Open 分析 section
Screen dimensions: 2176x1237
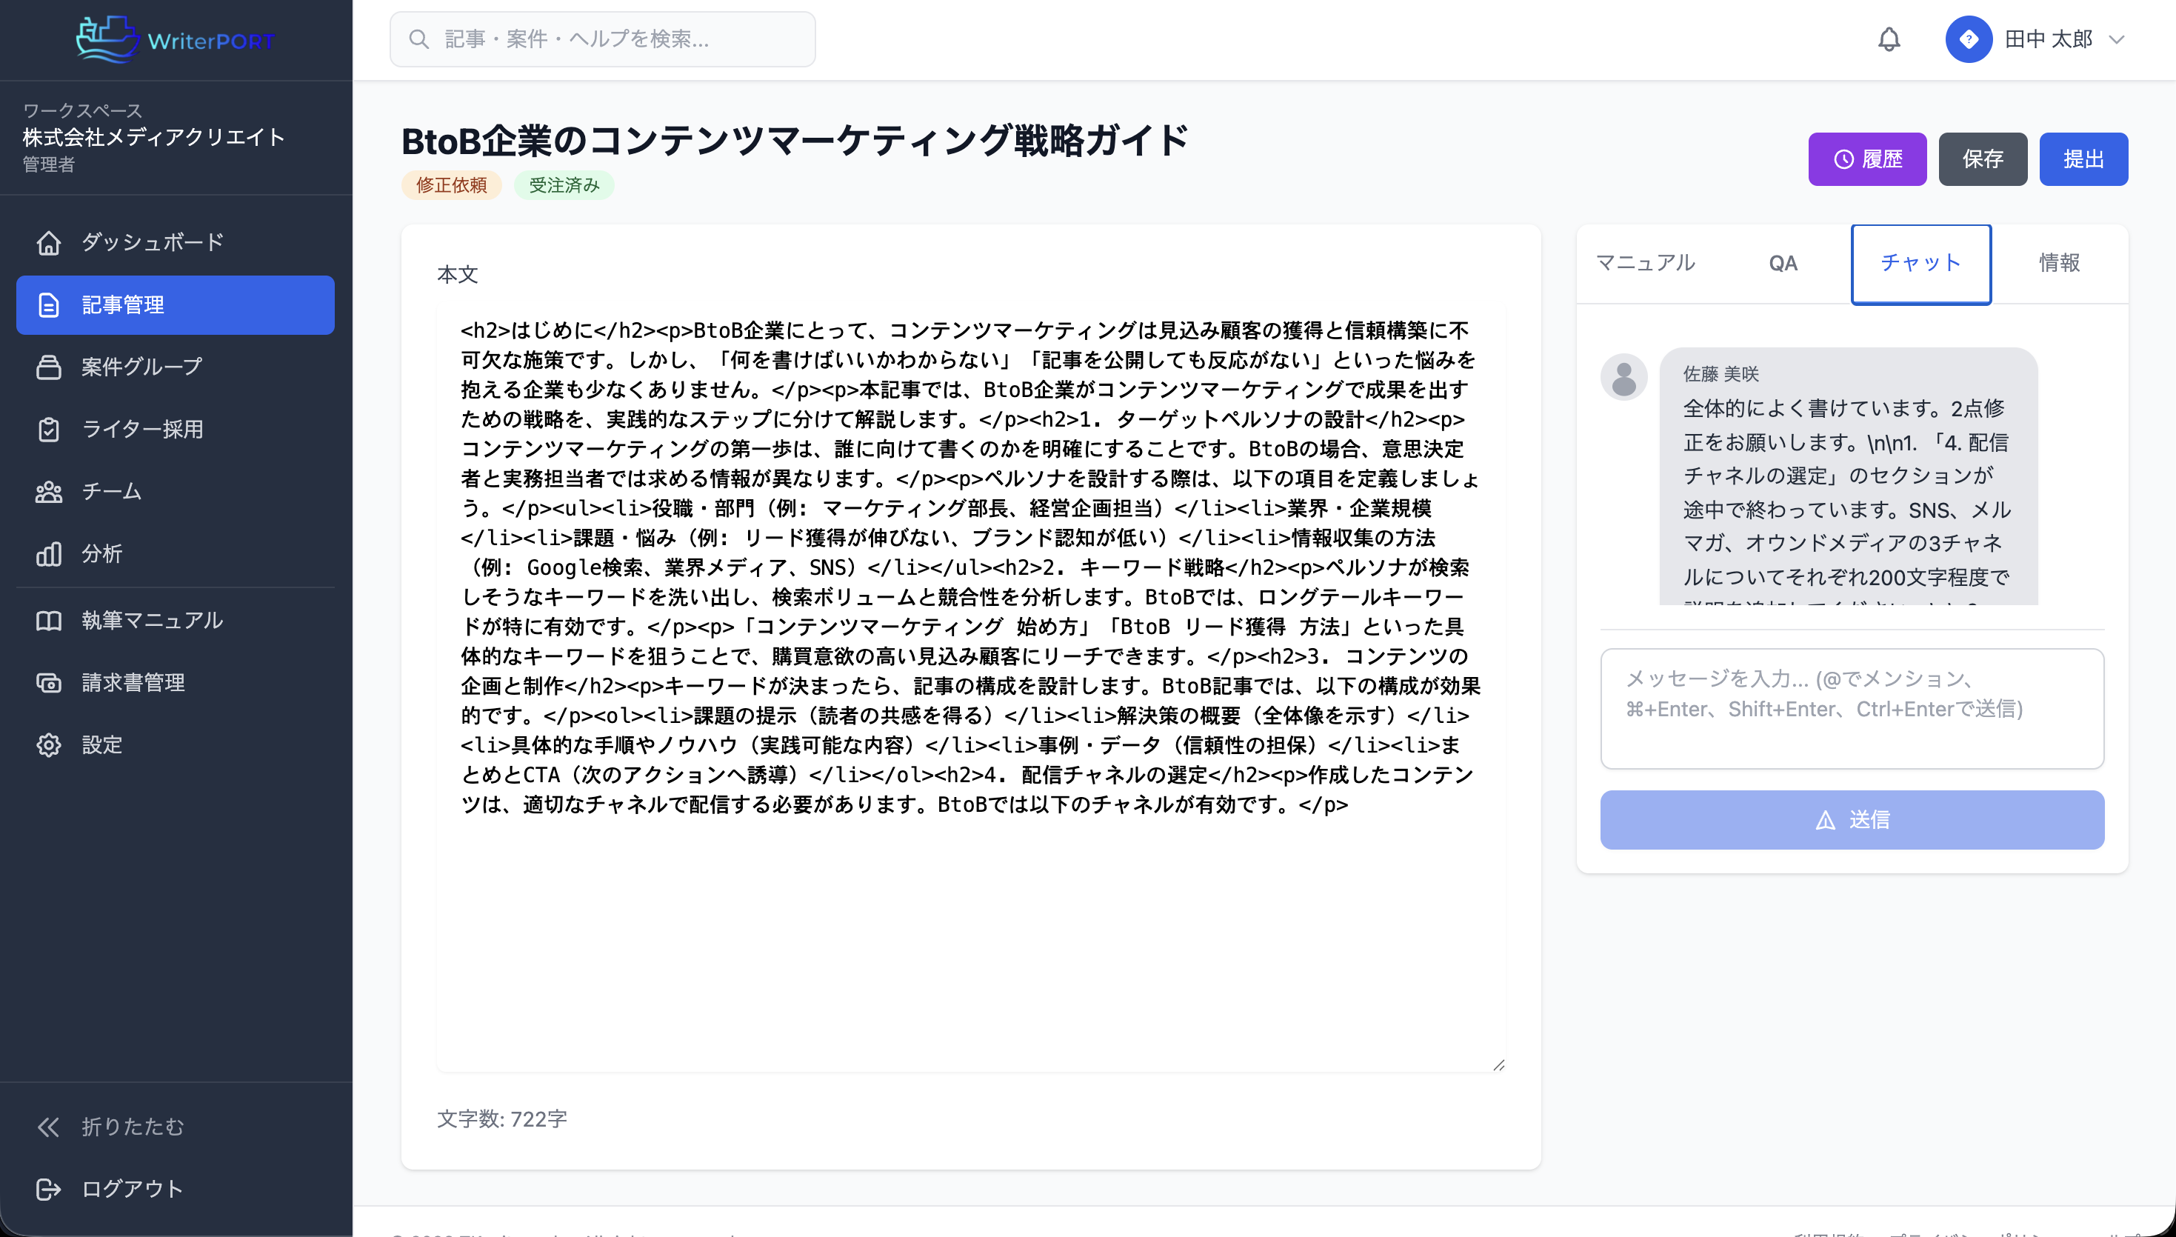pos(175,554)
